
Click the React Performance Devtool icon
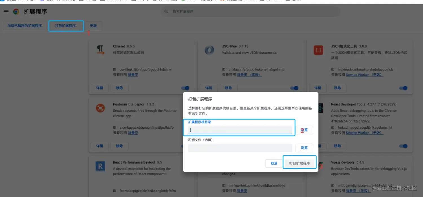point(100,166)
